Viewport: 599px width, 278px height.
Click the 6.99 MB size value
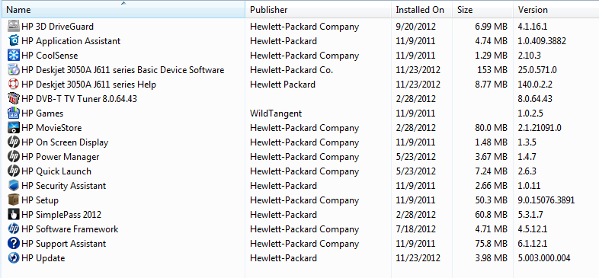(x=492, y=27)
